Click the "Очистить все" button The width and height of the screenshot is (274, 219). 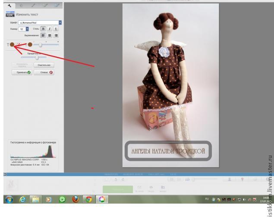[44, 65]
